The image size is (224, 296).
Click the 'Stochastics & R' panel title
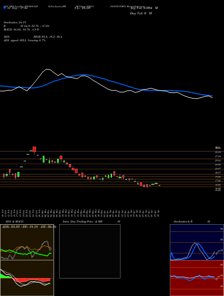click(x=183, y=222)
